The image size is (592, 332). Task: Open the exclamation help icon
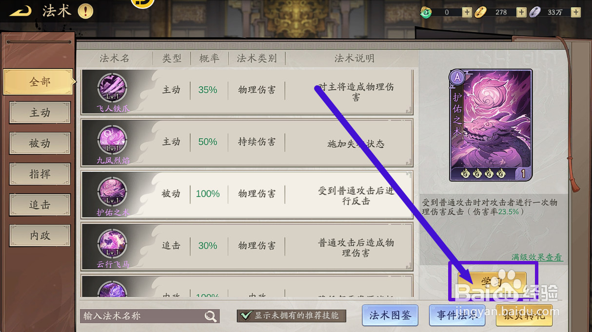coord(85,11)
